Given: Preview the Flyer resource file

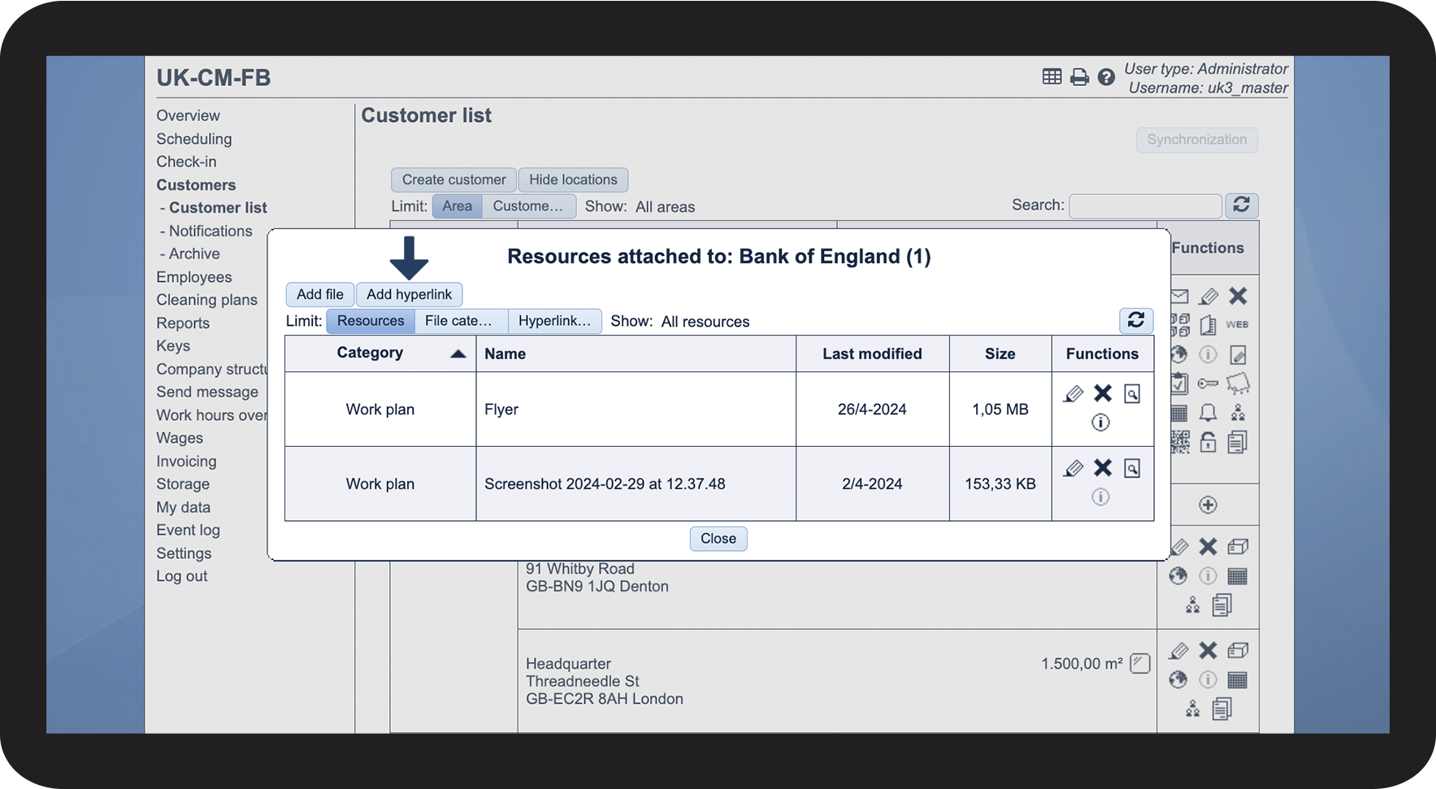Looking at the screenshot, I should (x=1132, y=394).
